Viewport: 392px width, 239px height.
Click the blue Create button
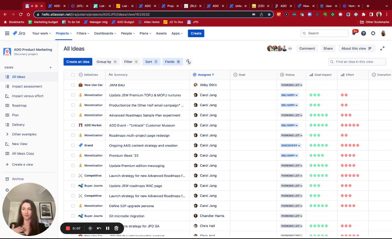[x=196, y=33]
